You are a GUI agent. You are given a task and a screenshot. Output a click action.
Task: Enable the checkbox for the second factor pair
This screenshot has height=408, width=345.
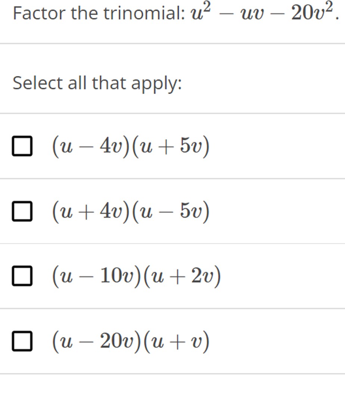click(x=22, y=211)
